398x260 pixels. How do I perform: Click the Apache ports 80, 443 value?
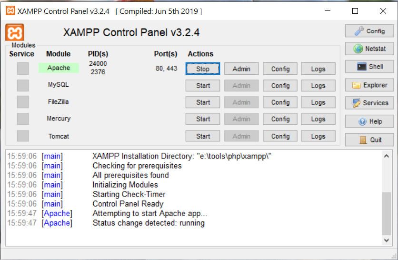pos(166,68)
